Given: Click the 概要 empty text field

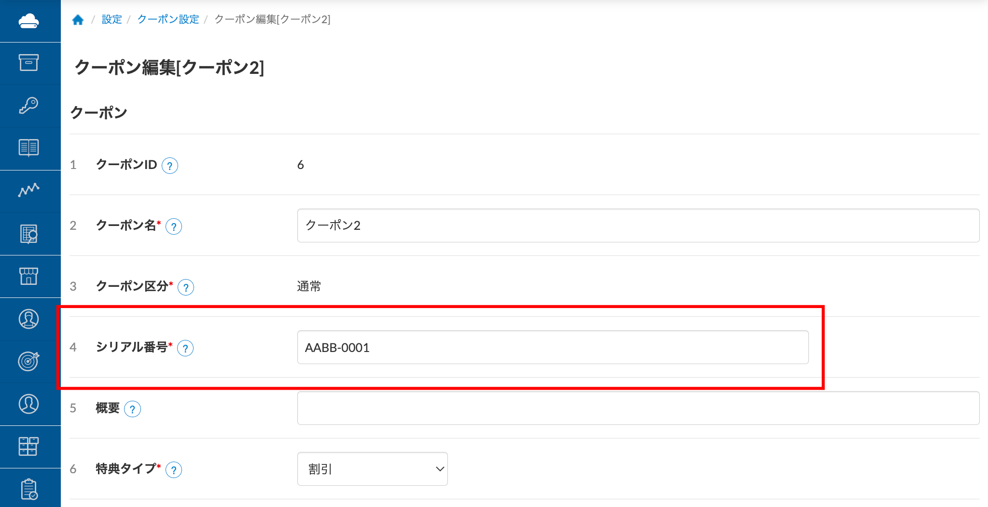Looking at the screenshot, I should point(638,408).
